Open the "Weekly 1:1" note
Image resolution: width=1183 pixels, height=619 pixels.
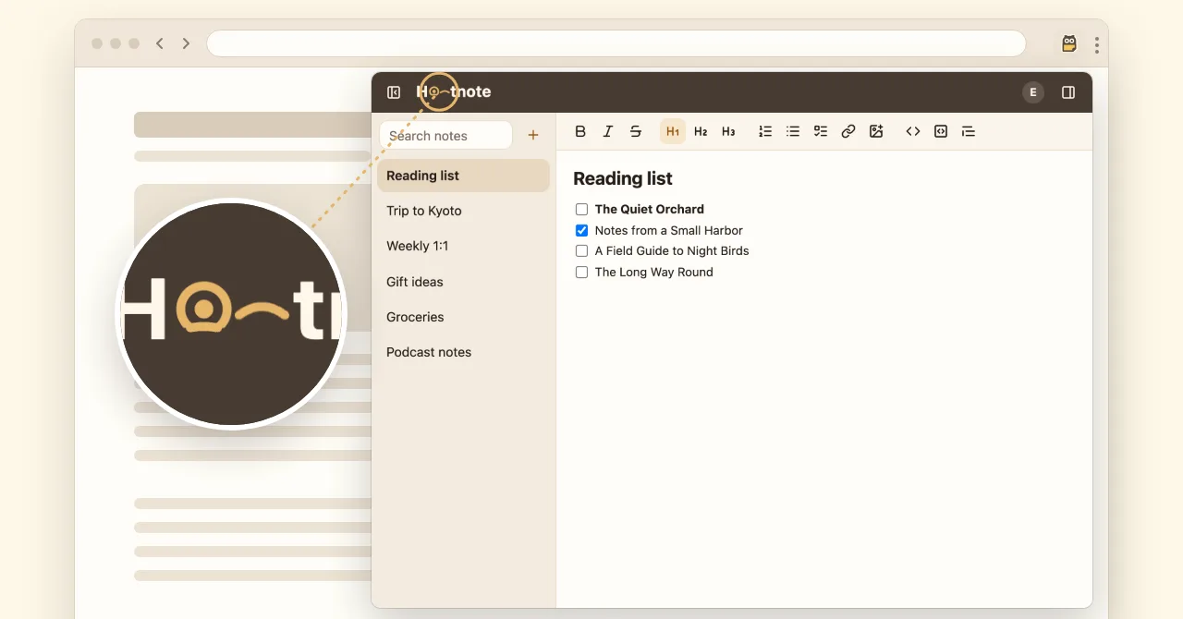point(463,246)
